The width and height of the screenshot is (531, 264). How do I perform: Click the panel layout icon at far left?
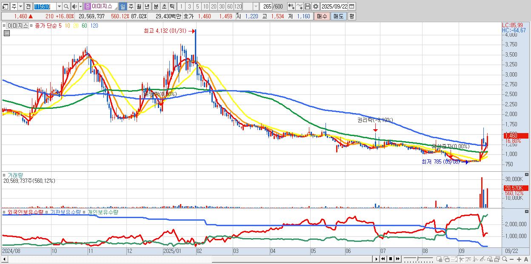[x=5, y=6]
